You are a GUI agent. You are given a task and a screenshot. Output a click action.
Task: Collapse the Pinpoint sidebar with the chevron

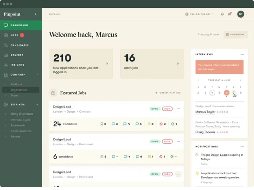coord(36,14)
